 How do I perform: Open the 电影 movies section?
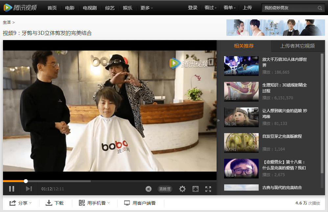click(x=70, y=8)
